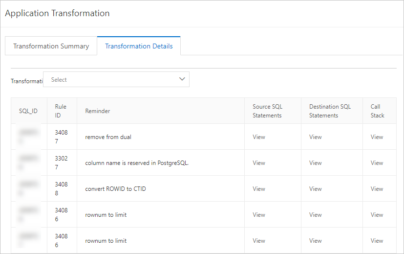Image resolution: width=404 pixels, height=254 pixels.
Task: View Call Stack for reserved column name row
Action: [377, 163]
